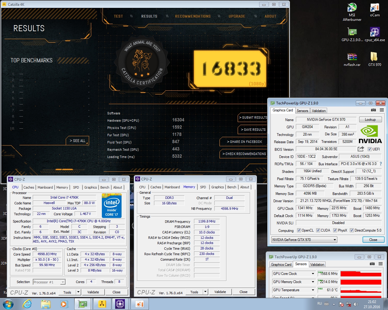Switch to CPU-Z taskbar button
Image resolution: width=388 pixels, height=310 pixels.
pyautogui.click(x=120, y=304)
